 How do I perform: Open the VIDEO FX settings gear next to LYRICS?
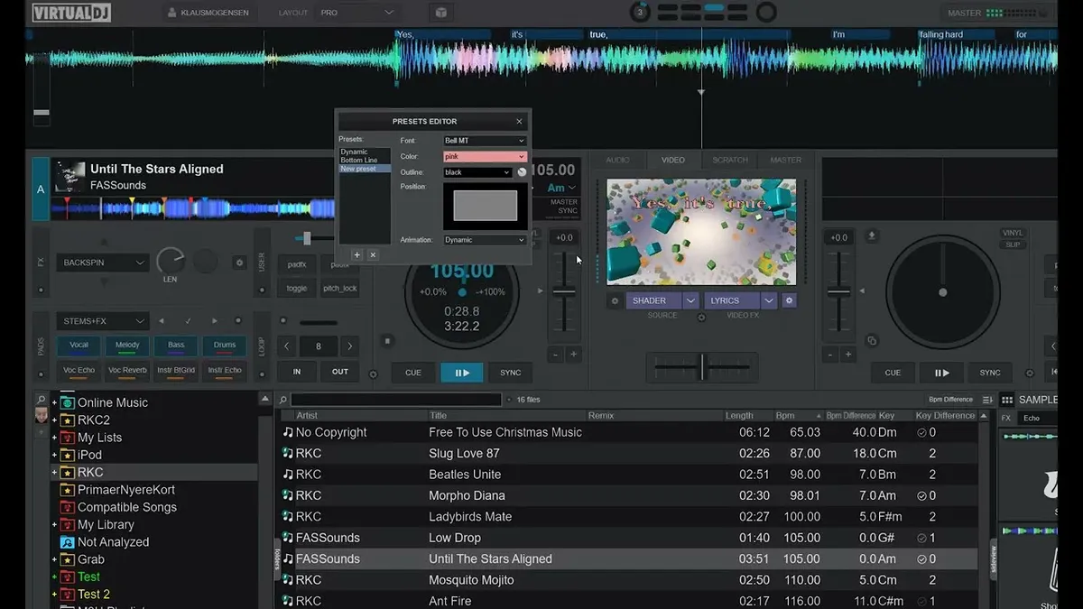(789, 300)
